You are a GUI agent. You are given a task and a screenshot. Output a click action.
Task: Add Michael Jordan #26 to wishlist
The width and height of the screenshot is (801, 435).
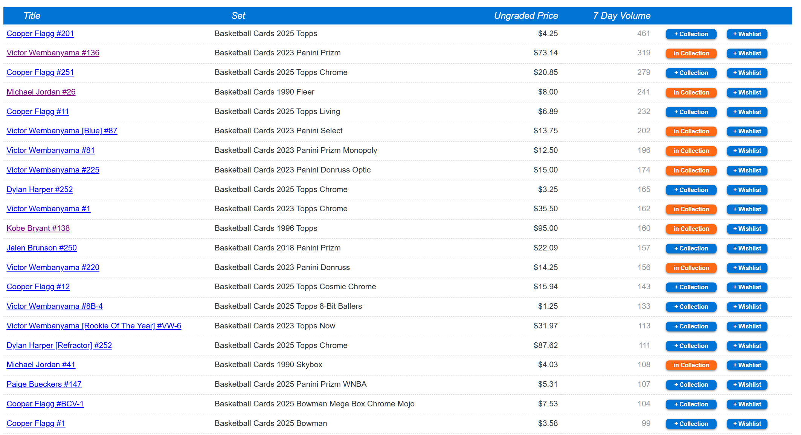pos(747,93)
